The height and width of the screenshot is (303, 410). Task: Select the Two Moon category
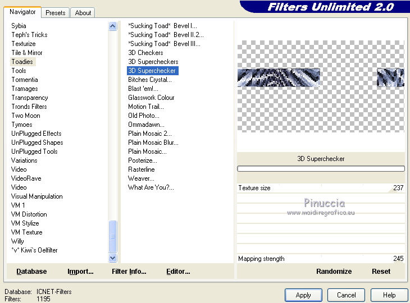coord(26,116)
